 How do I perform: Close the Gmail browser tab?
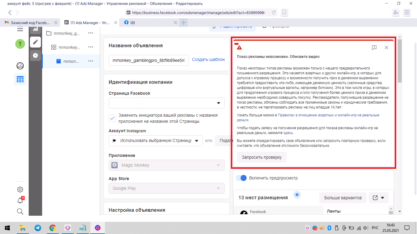tap(56, 23)
